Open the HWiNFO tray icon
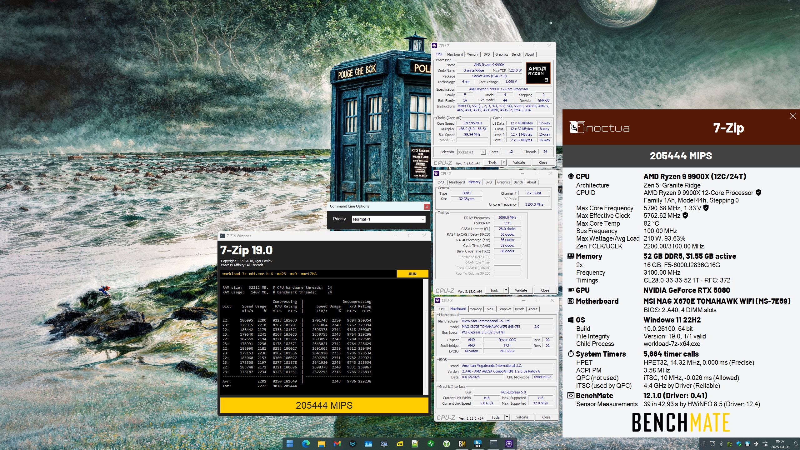The image size is (800, 450). coord(747,444)
